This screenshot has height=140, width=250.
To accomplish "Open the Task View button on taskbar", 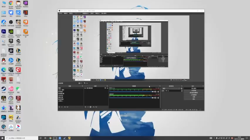I will (45, 138).
